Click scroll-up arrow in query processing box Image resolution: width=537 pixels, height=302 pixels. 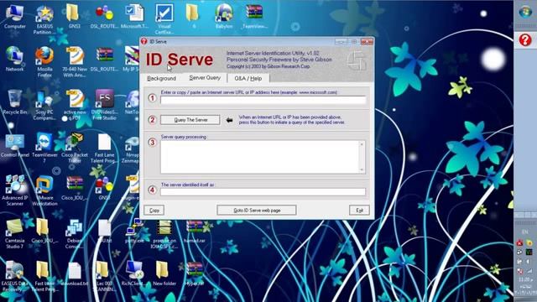[362, 144]
